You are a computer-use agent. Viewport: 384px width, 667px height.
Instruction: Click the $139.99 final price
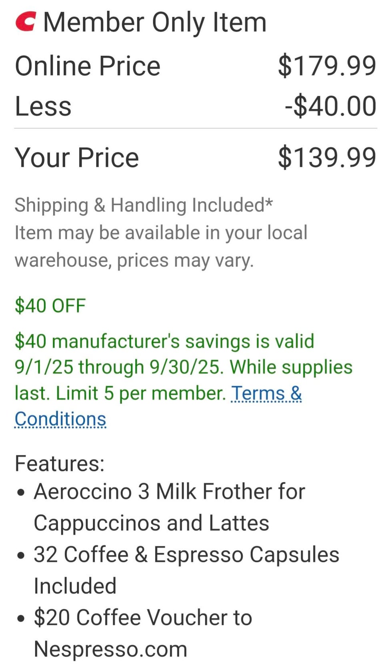[x=327, y=157]
